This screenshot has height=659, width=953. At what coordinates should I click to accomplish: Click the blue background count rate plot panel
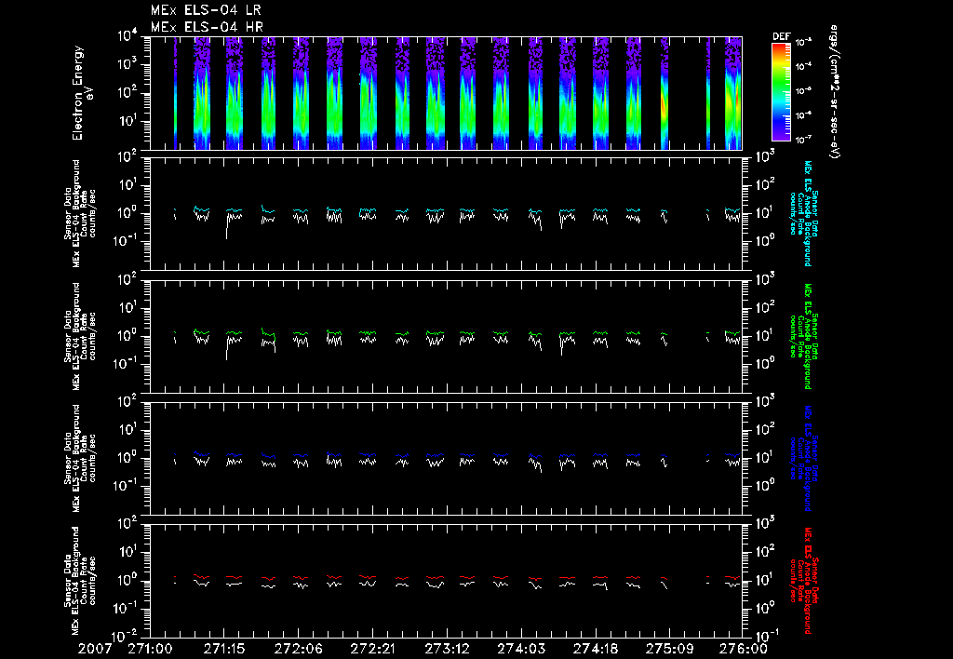[x=446, y=458]
